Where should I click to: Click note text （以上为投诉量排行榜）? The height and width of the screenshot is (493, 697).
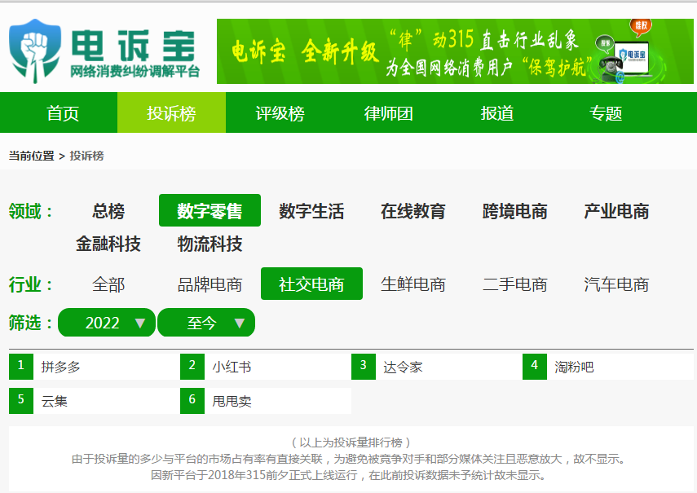(351, 442)
